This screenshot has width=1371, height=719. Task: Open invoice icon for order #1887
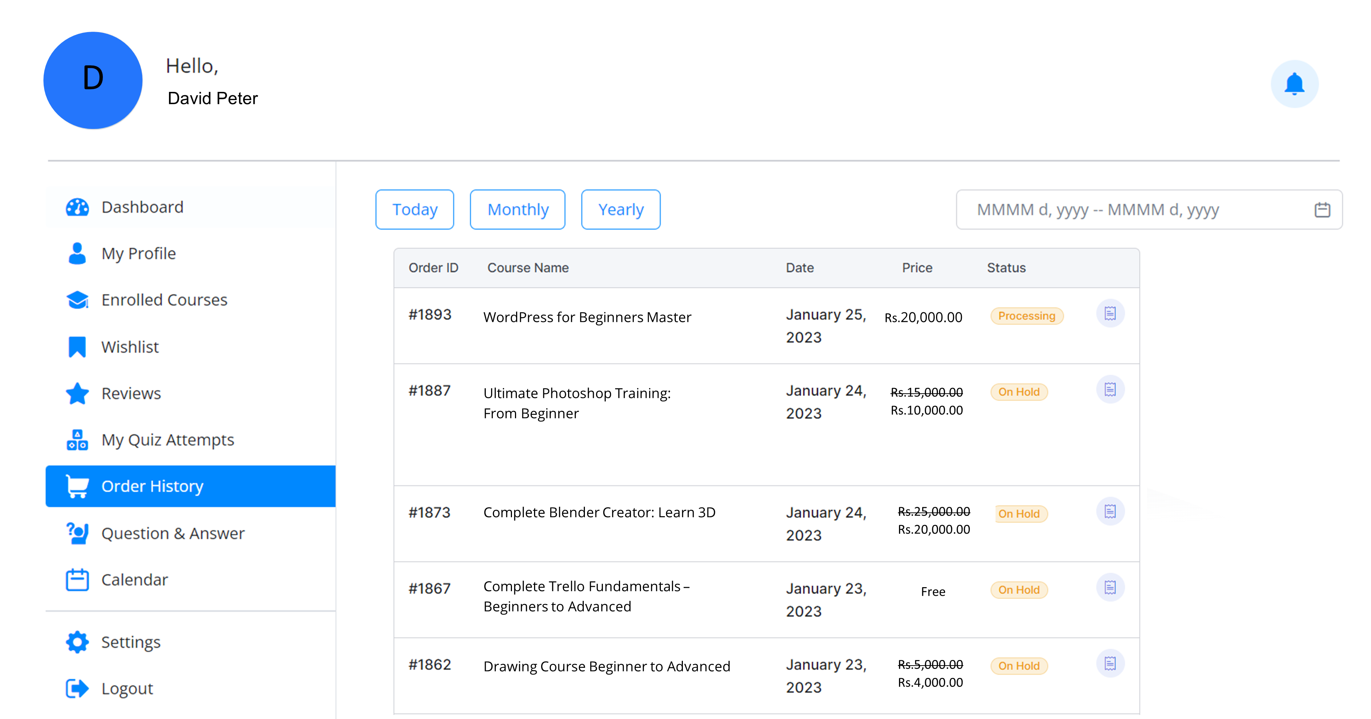coord(1110,390)
